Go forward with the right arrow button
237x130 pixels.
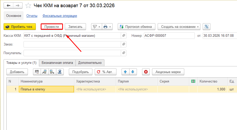[x=18, y=6]
